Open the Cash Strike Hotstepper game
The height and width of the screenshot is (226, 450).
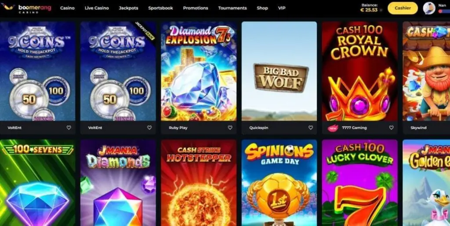tap(199, 183)
